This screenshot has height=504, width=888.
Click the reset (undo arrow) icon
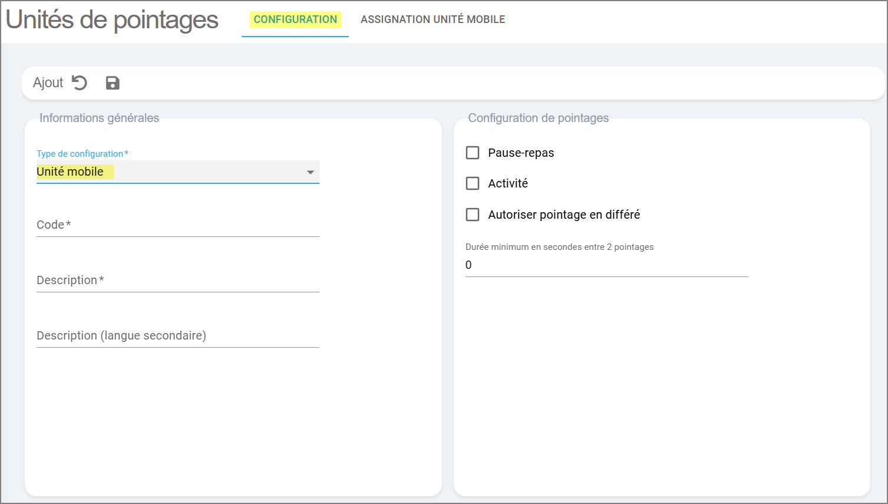click(x=80, y=83)
